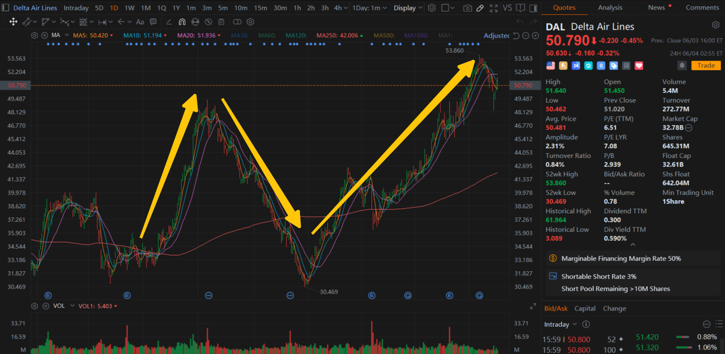Open the Display dropdown
Screen dimensions: 725x354
click(x=408, y=8)
